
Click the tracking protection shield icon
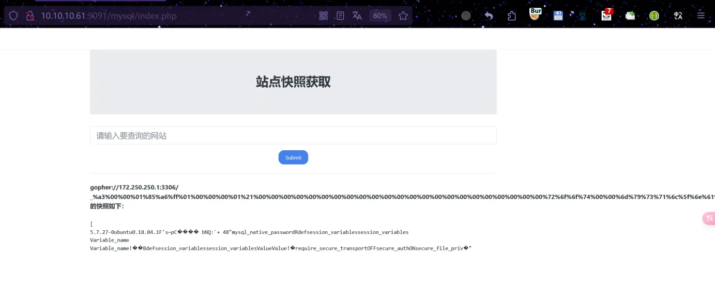13,15
